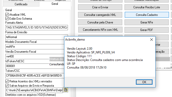Open the Forma de Emissão teNormal combo box
Viewport: 172px width, 97px height.
pos(35,37)
